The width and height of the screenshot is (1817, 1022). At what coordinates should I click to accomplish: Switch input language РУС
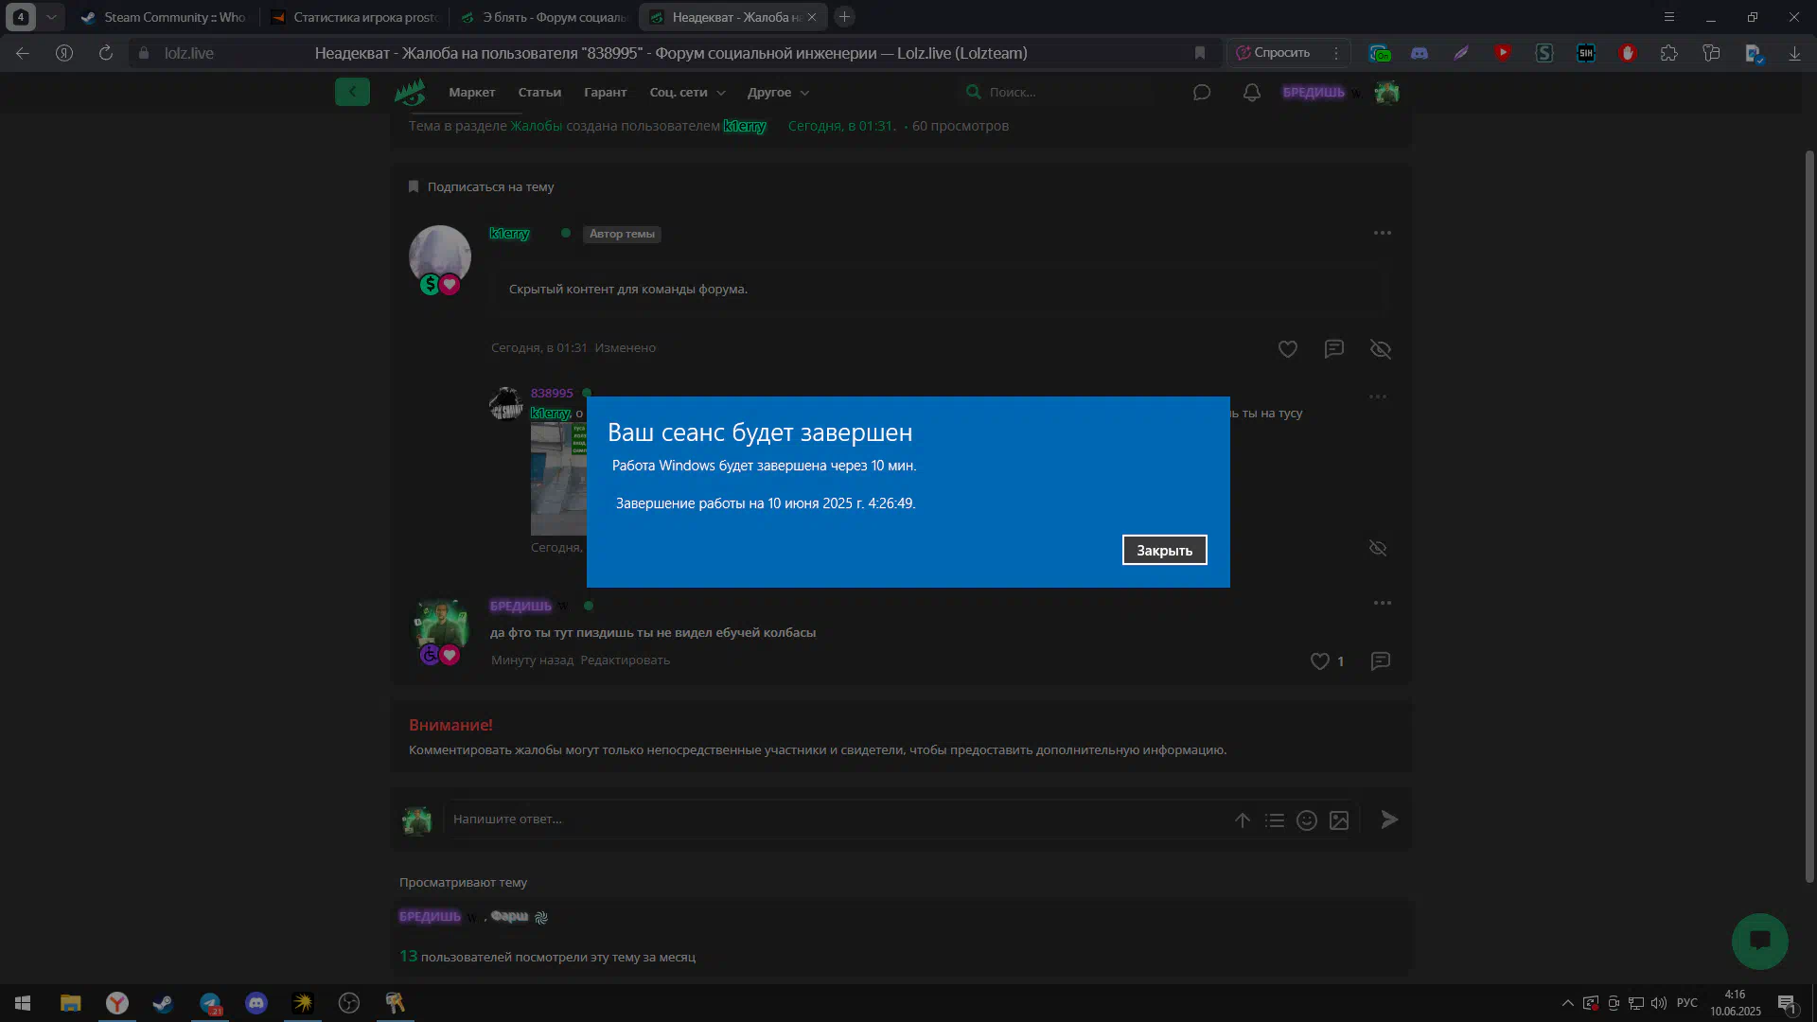coord(1686,1003)
